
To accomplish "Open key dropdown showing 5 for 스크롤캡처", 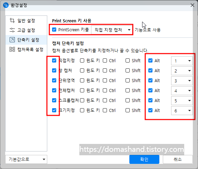I will pos(182,100).
